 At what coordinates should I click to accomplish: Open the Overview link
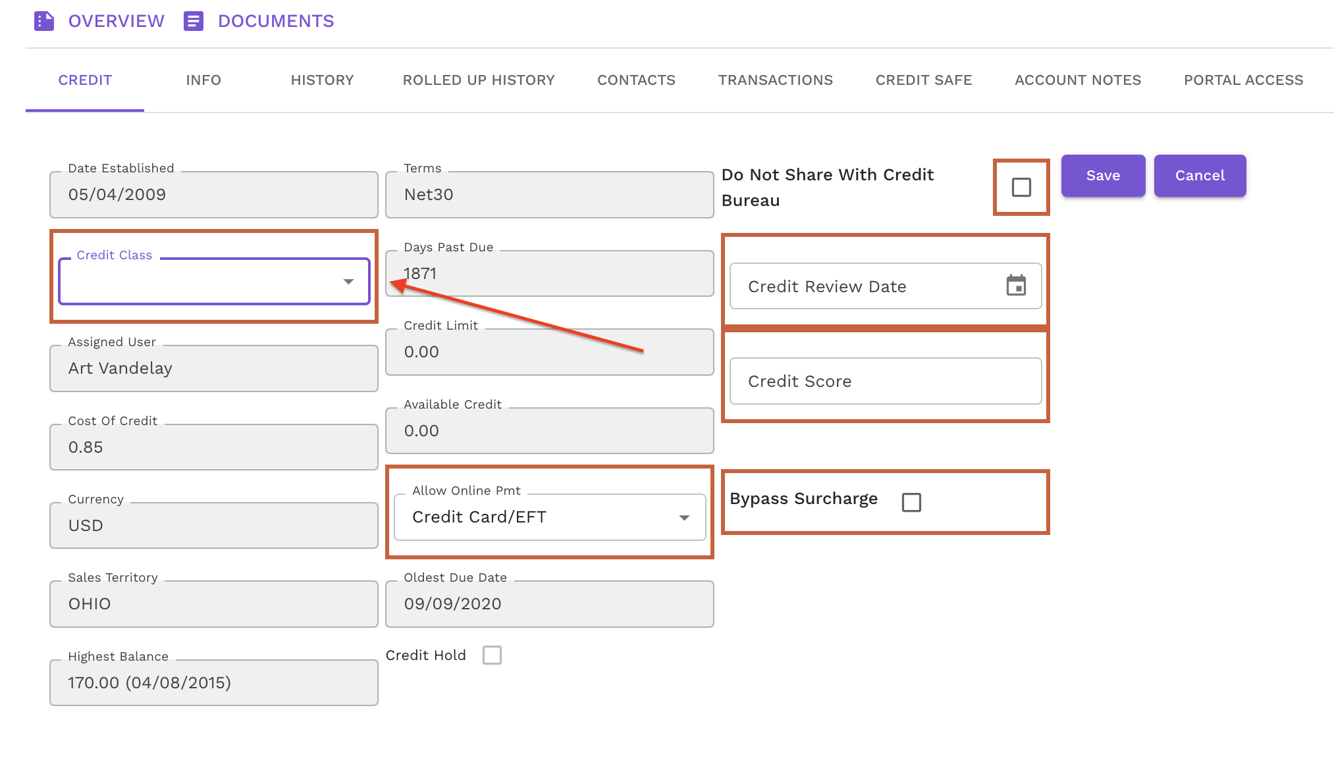[x=116, y=21]
